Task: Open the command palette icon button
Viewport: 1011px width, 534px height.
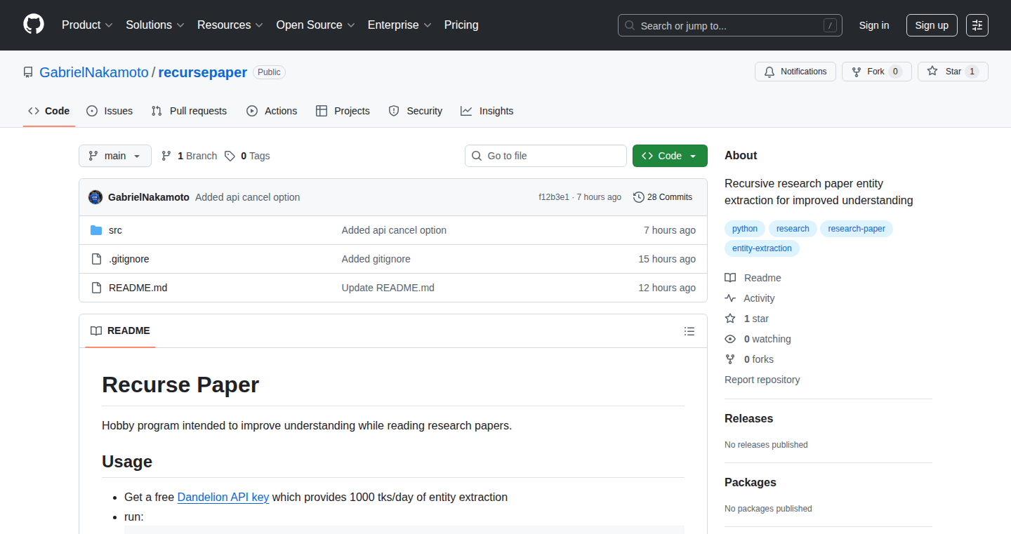Action: coord(977,25)
